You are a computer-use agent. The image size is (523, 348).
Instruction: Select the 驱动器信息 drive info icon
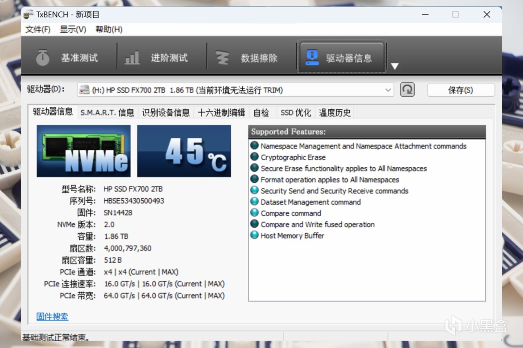(x=312, y=58)
